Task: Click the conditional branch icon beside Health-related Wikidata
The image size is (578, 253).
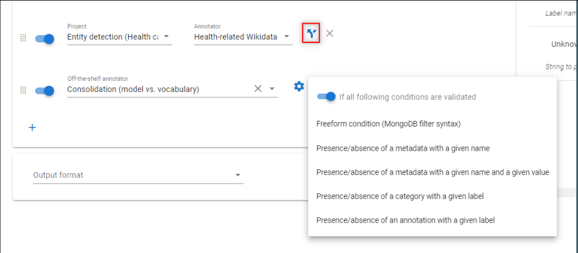Action: [x=311, y=33]
